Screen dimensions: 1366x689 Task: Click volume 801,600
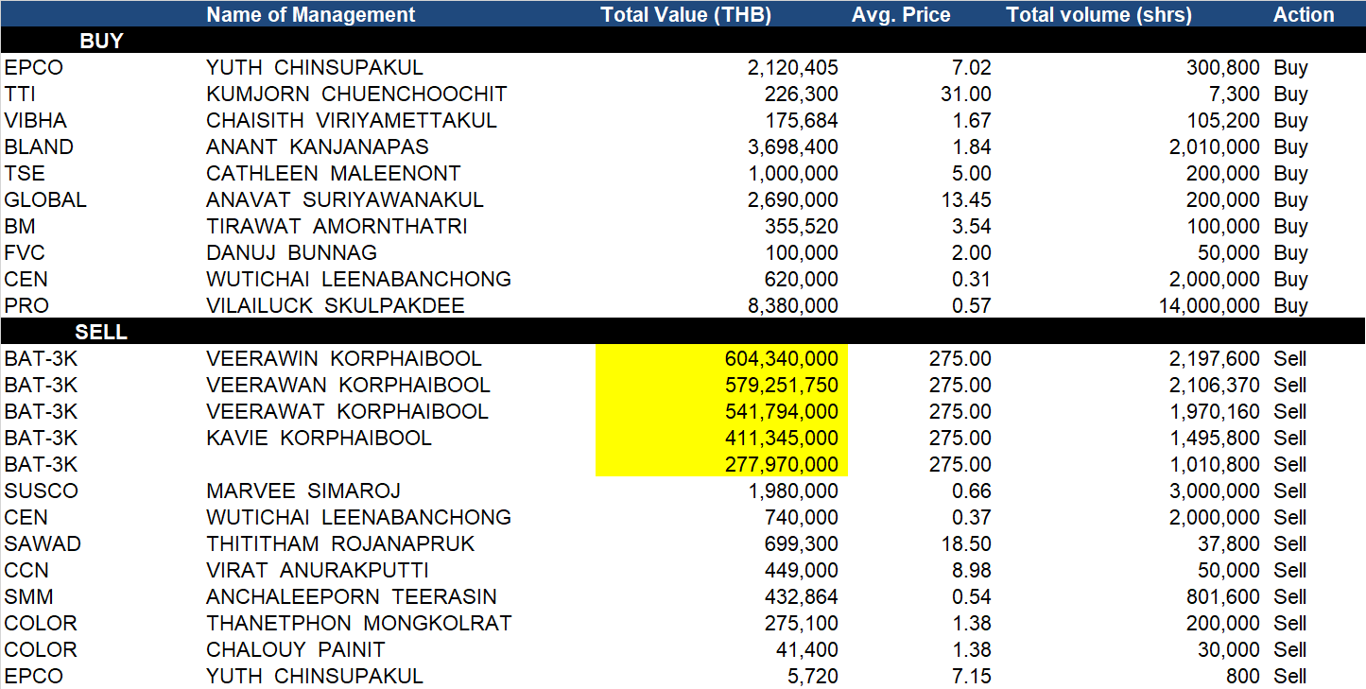pyautogui.click(x=1223, y=596)
